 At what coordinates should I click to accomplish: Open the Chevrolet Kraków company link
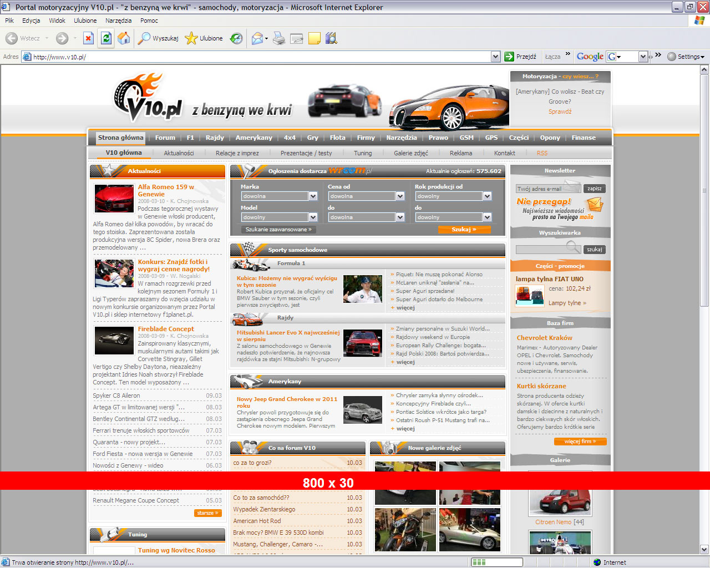point(544,338)
